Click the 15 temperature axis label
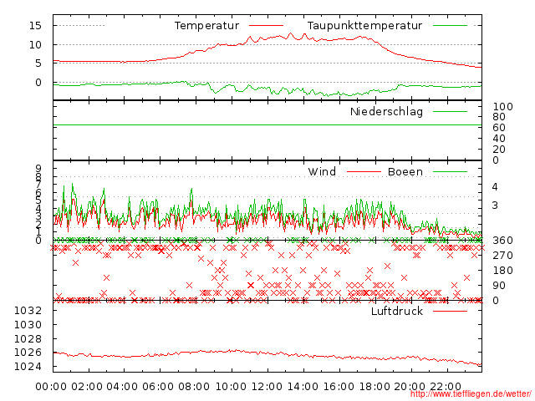Screen dimensions: 535x401 [35, 25]
